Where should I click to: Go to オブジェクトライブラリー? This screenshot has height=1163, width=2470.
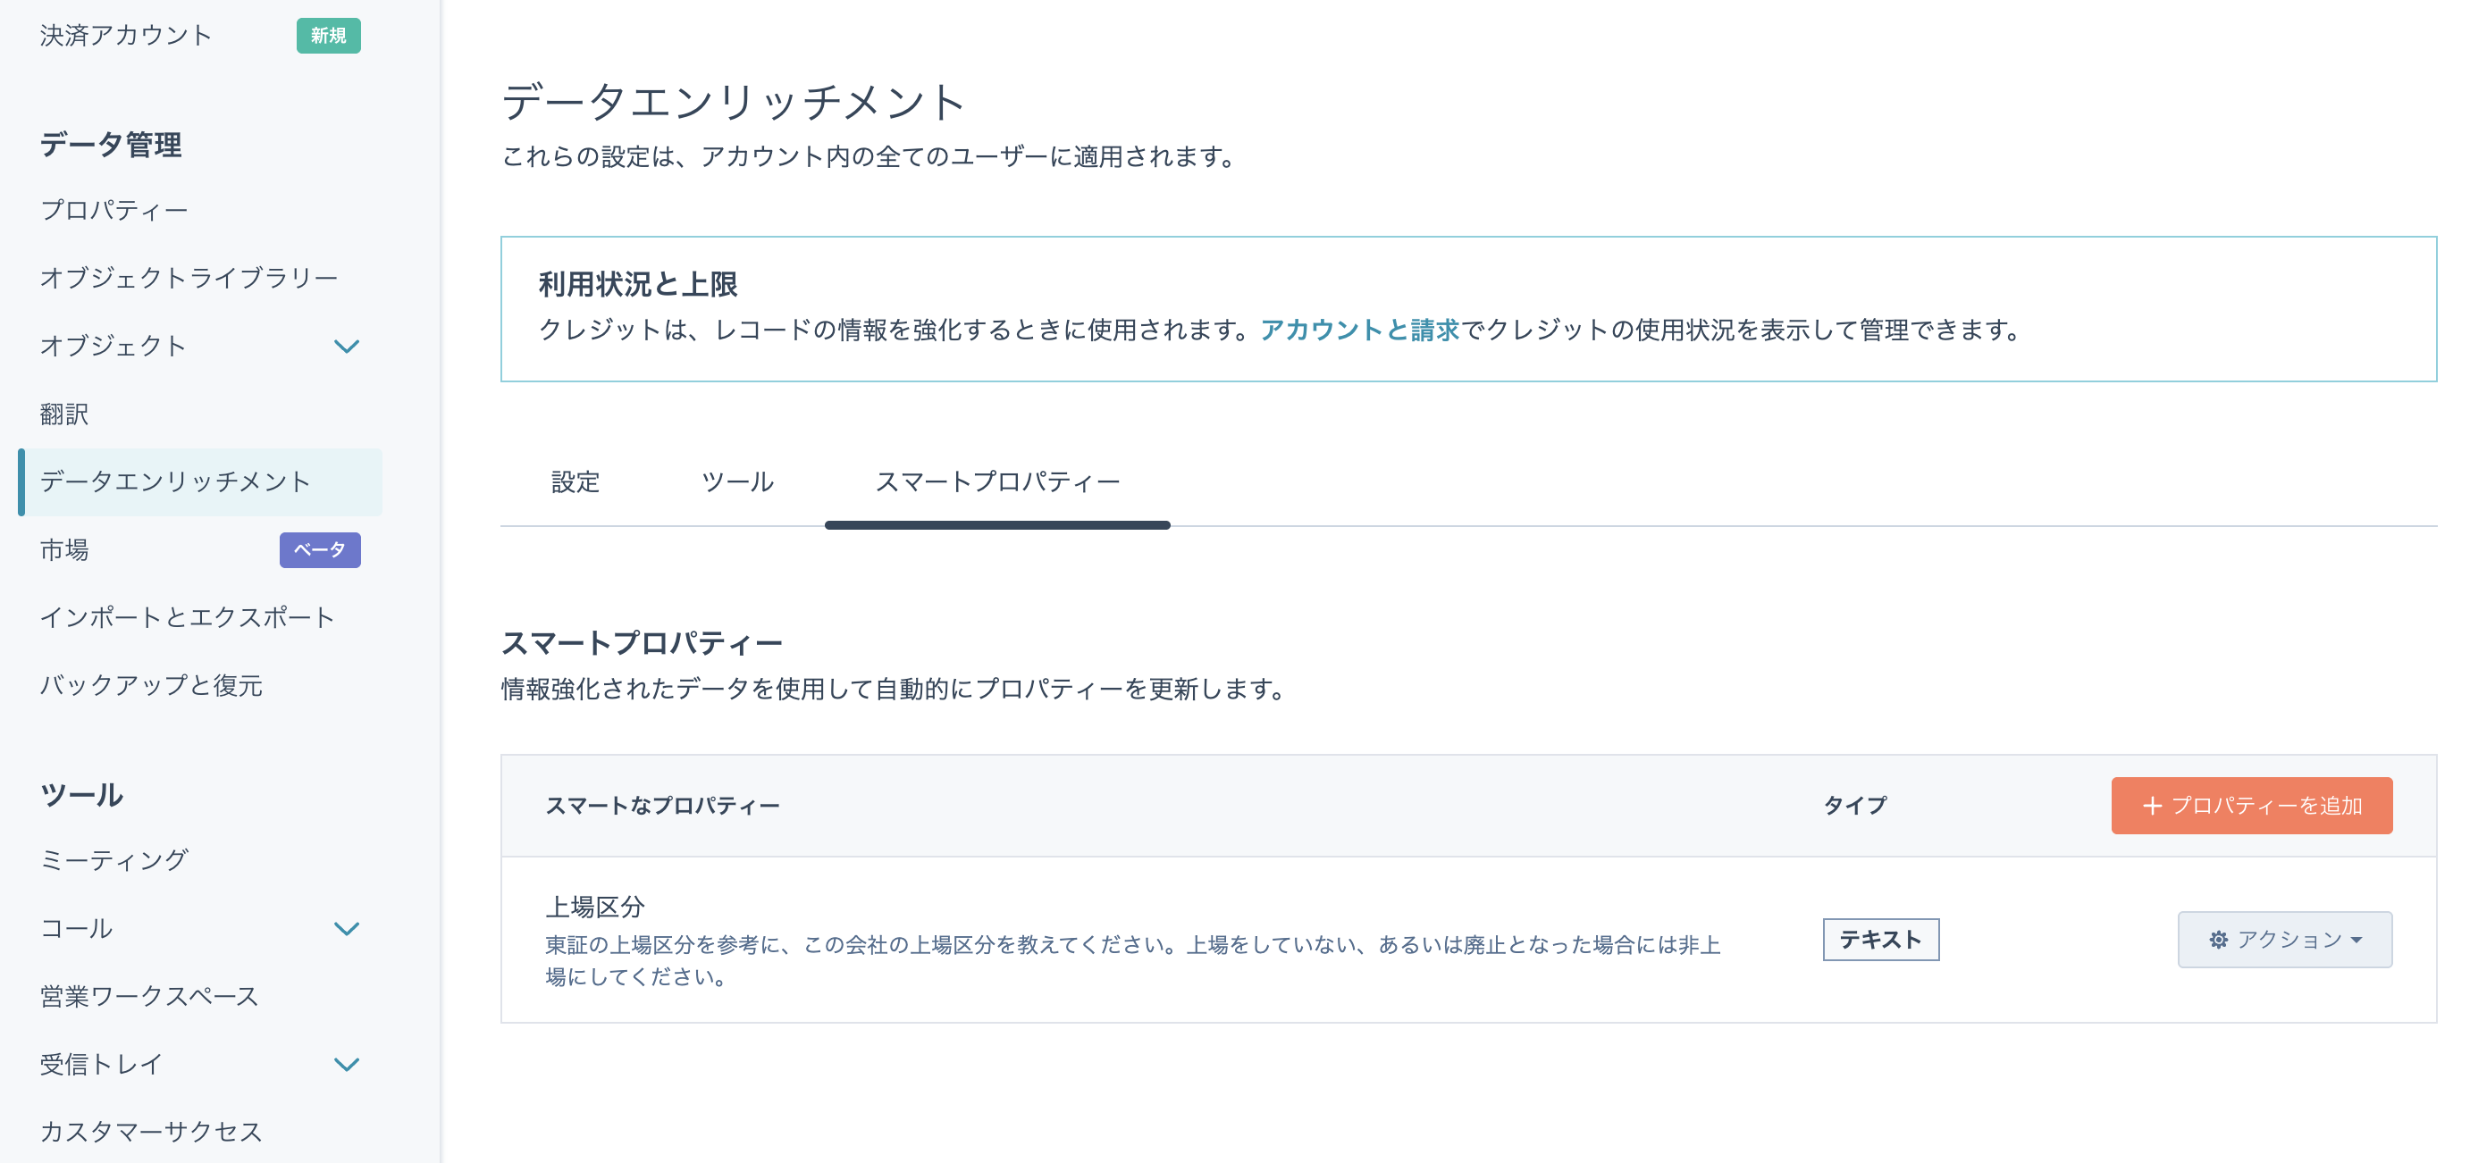pos(188,277)
